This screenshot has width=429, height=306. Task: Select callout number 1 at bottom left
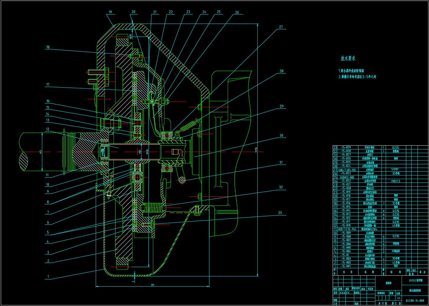[x=48, y=277]
